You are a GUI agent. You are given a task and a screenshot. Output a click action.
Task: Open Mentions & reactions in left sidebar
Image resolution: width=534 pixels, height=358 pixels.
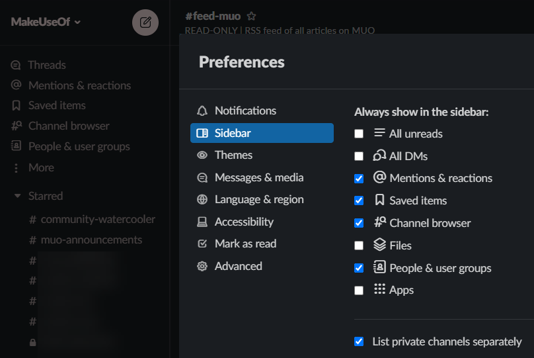click(x=79, y=85)
